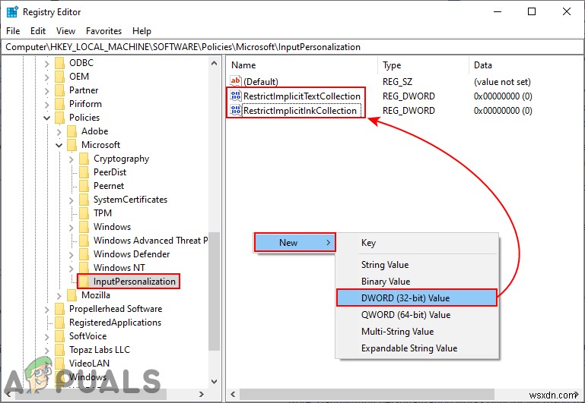This screenshot has width=585, height=403.
Task: Expand the OEM tree node
Action: click(x=46, y=77)
